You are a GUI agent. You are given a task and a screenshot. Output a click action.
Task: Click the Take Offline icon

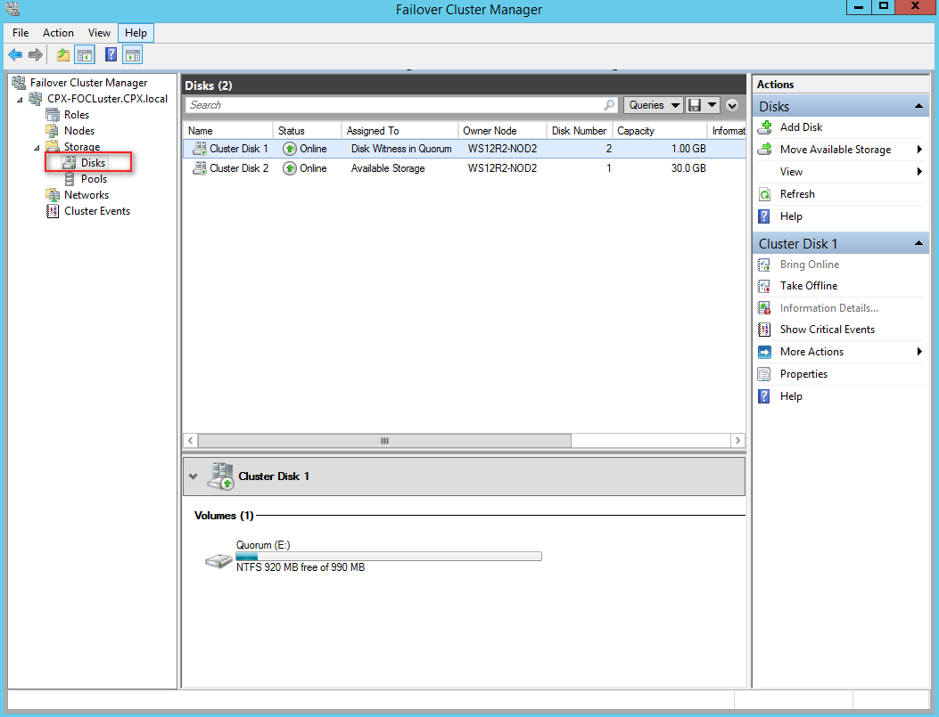pyautogui.click(x=765, y=286)
